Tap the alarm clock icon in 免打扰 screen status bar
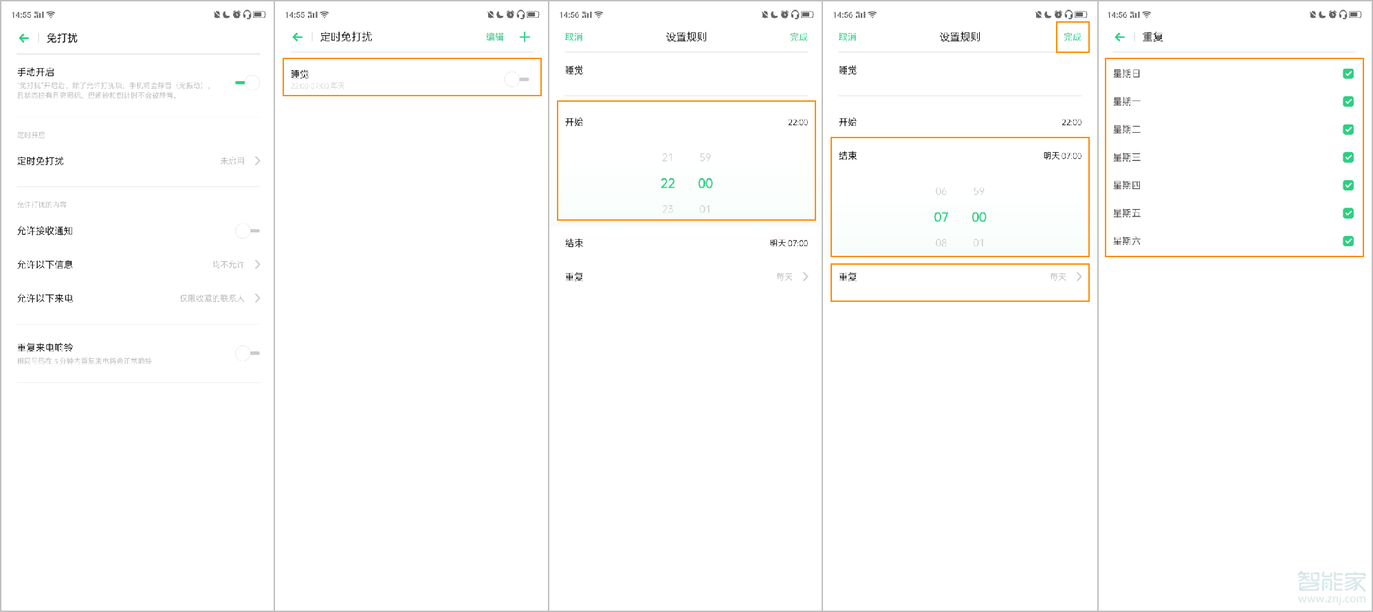The image size is (1373, 612). coord(237,14)
